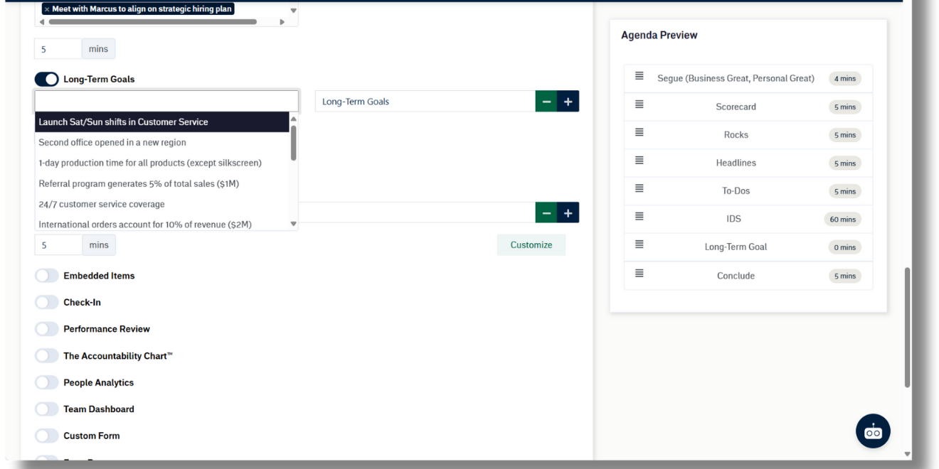The height and width of the screenshot is (469, 939).
Task: Enable the Embedded Items toggle
Action: (47, 276)
